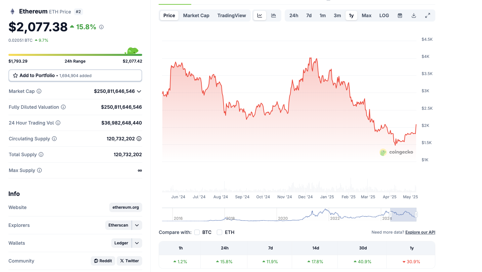Image resolution: width=482 pixels, height=272 pixels.
Task: Open the calendar date range picker
Action: (x=400, y=15)
